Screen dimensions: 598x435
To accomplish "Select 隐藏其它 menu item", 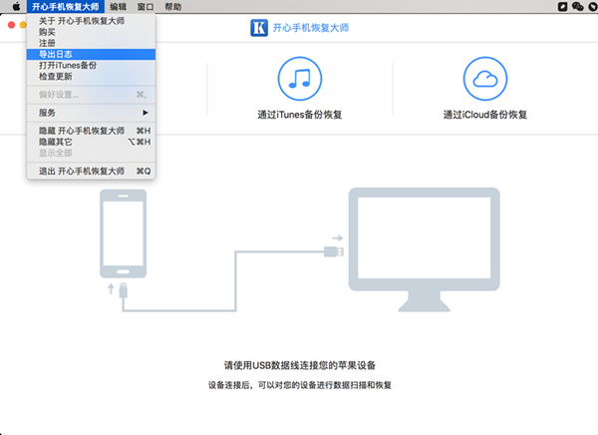I will pos(91,142).
